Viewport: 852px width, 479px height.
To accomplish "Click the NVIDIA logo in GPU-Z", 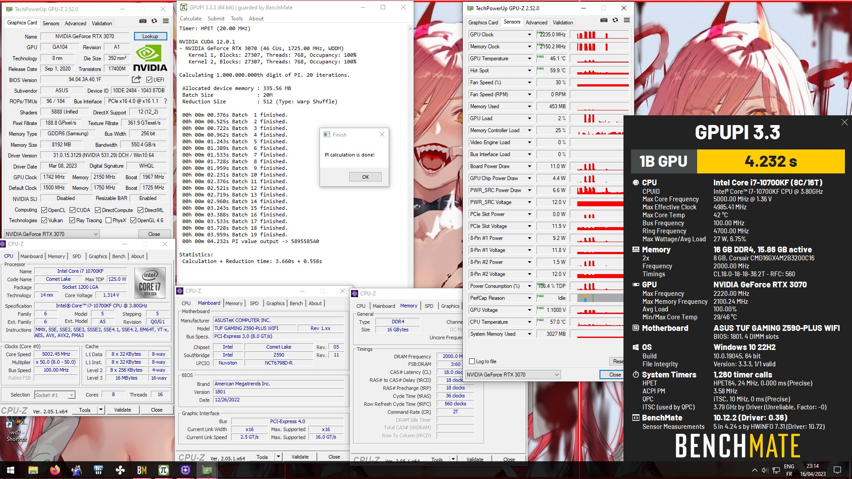I will 150,59.
